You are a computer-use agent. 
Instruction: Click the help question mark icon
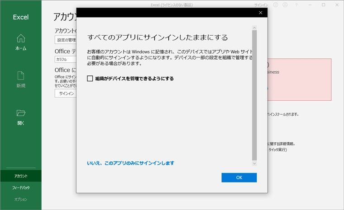coord(296,5)
